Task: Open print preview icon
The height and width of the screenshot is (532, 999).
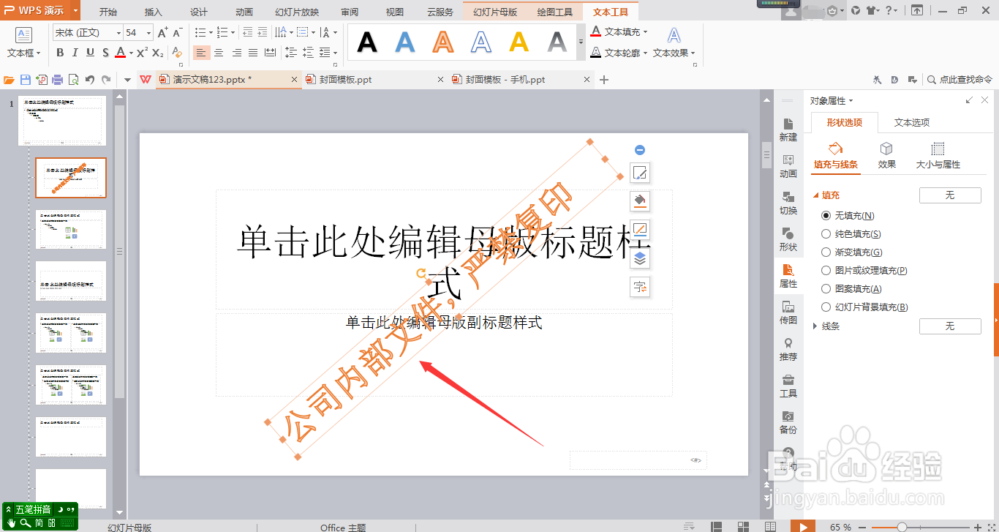Action: pos(73,80)
